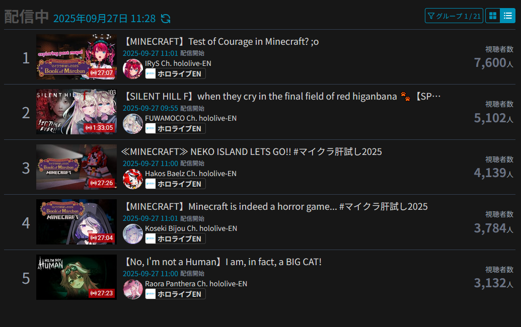The image size is (521, 327).
Task: Click the refresh icon beside the timestamp
Action: (x=166, y=18)
